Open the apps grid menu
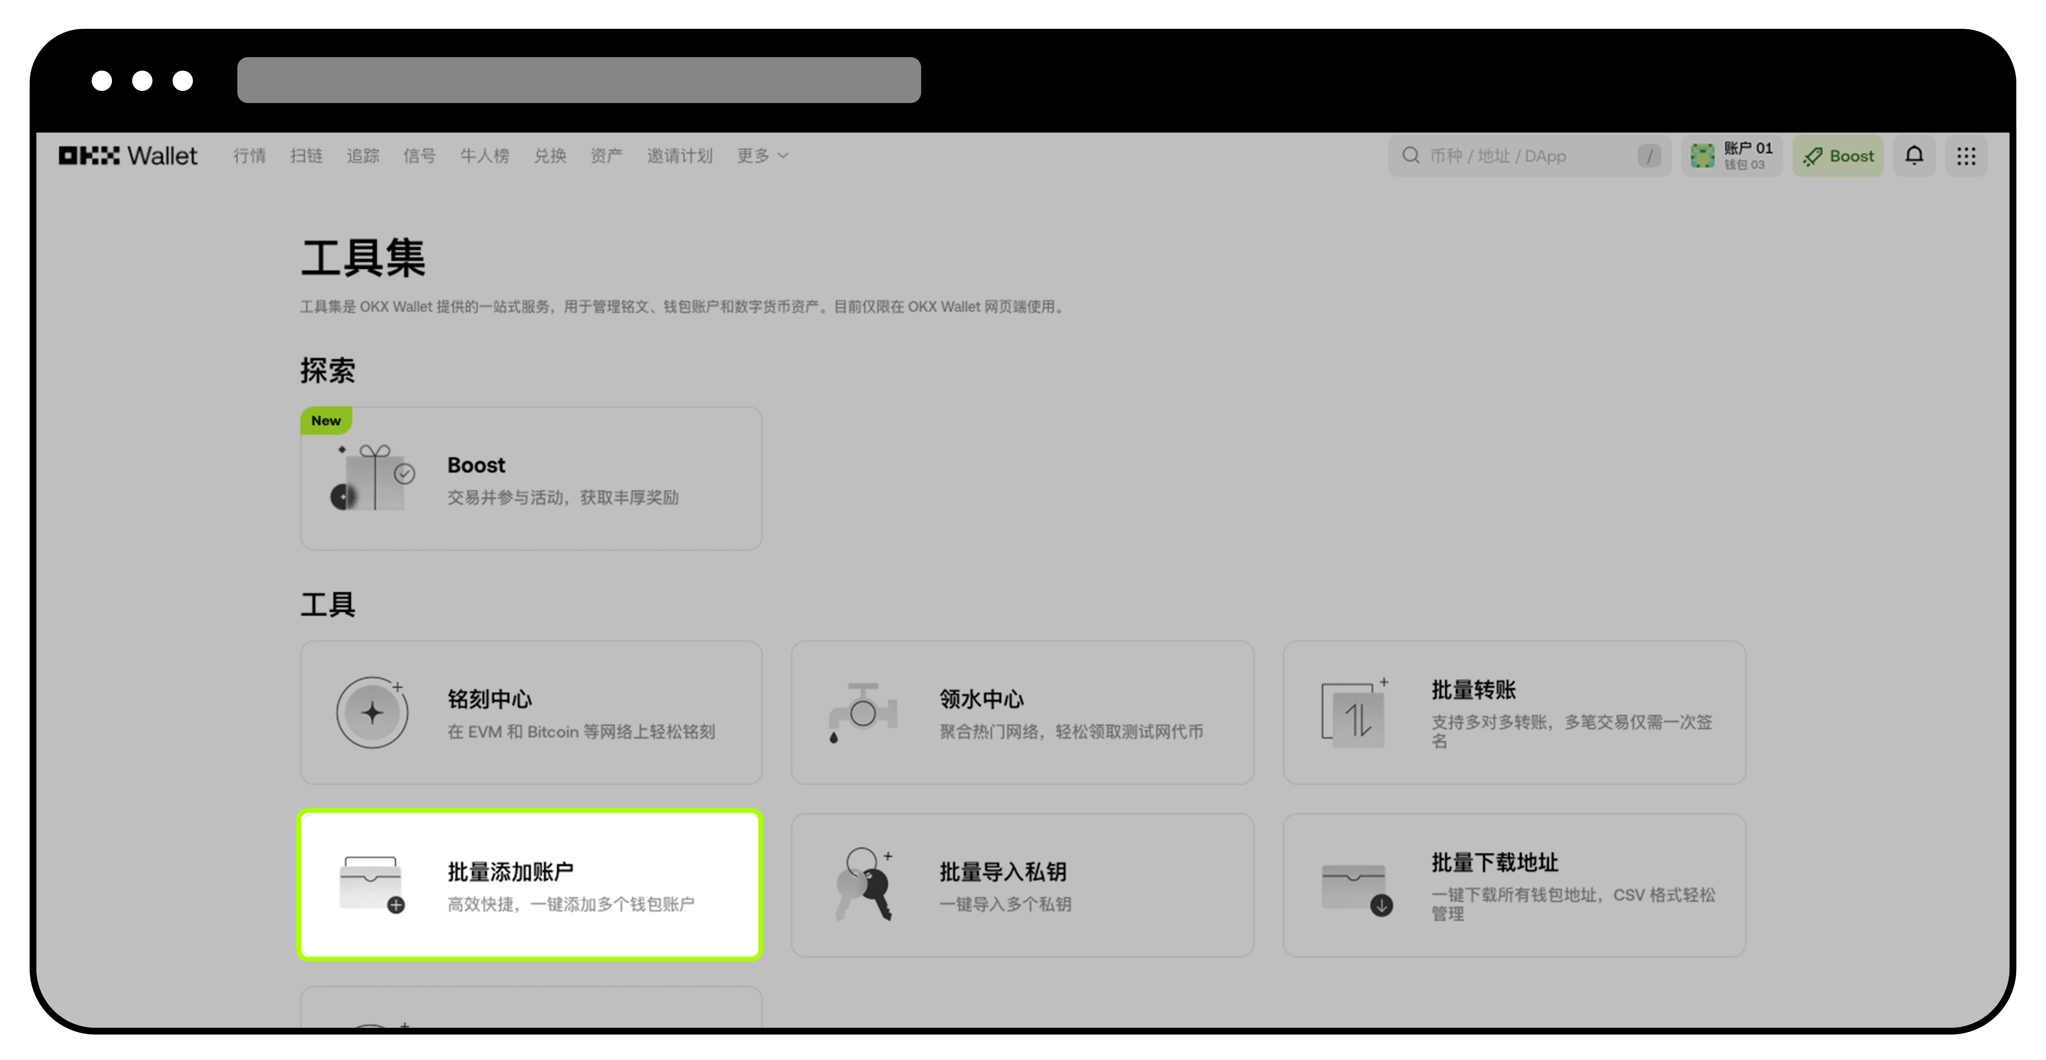The height and width of the screenshot is (1060, 2046). (1967, 156)
